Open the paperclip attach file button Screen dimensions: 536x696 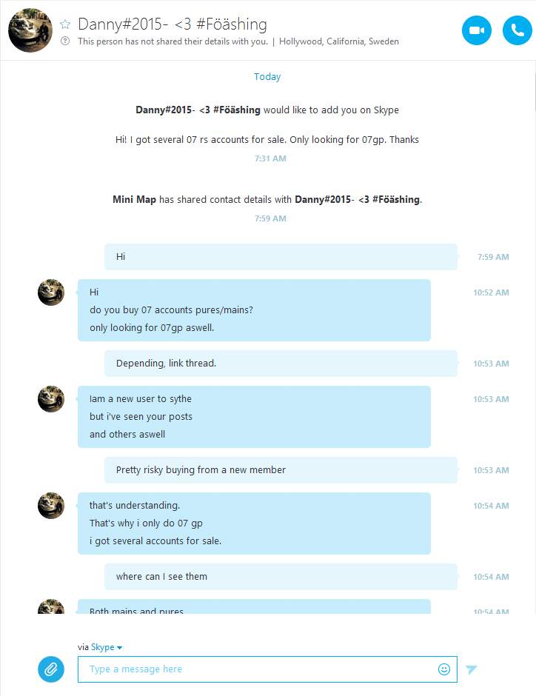pos(51,669)
